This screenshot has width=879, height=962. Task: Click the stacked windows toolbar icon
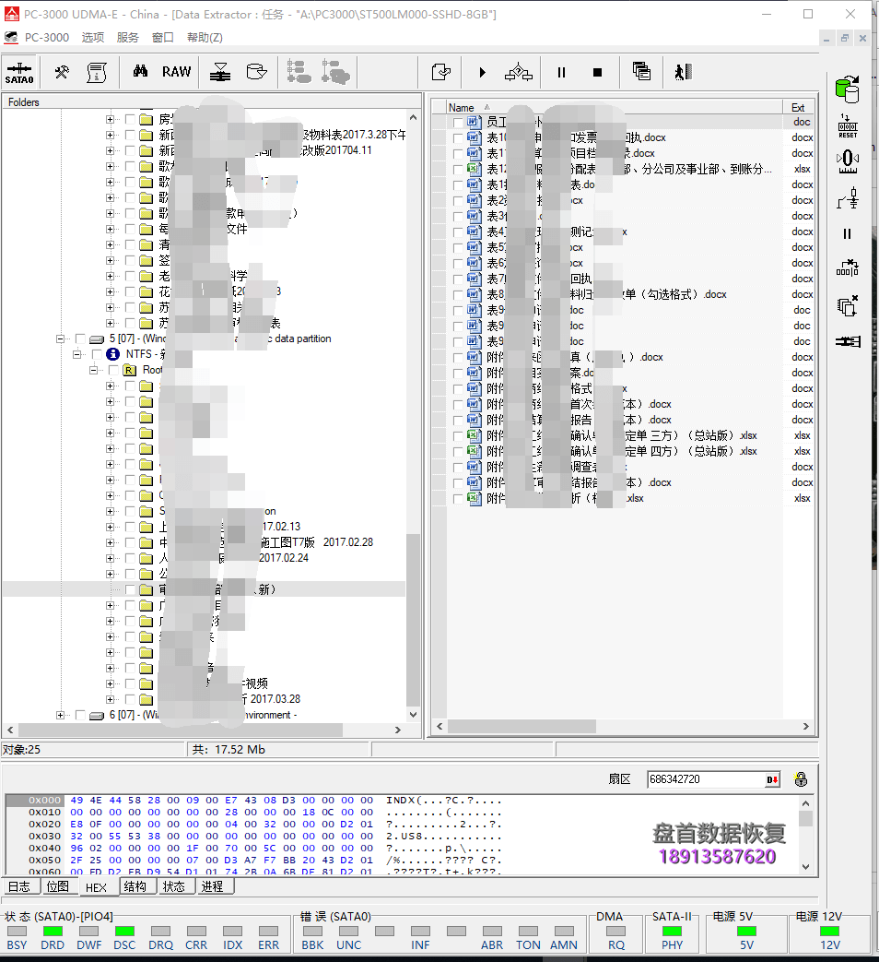click(641, 72)
